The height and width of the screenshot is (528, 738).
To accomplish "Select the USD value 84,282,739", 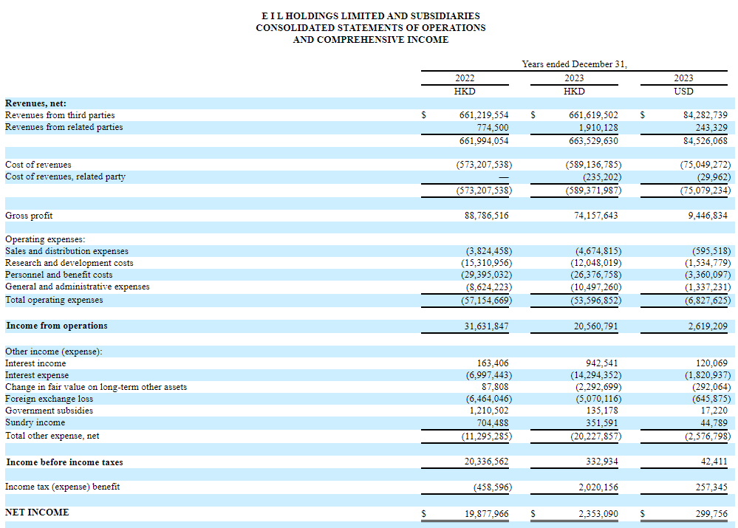I will coord(705,115).
